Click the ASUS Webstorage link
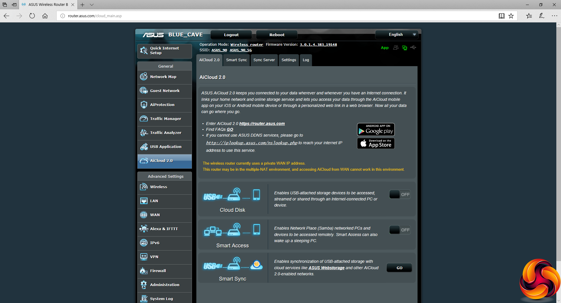561x303 pixels. tap(326, 268)
